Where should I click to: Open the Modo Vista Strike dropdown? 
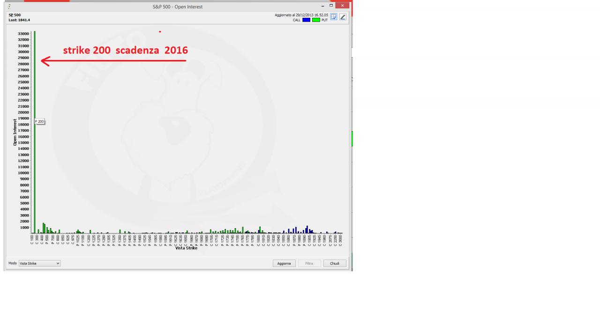pyautogui.click(x=39, y=263)
